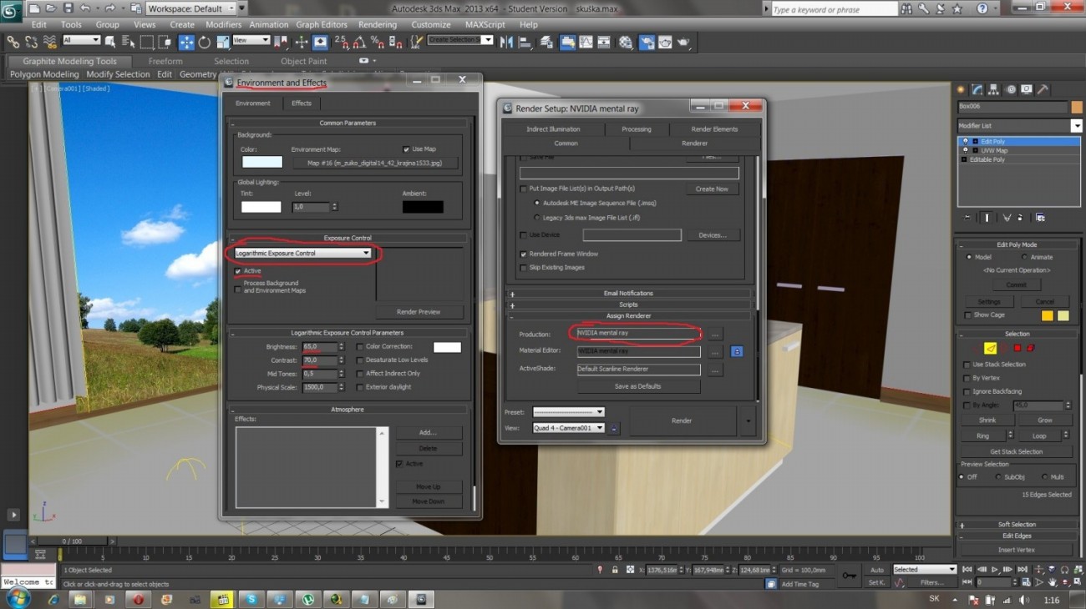Click the Render Production teapot icon
The image size is (1086, 609).
(x=684, y=42)
